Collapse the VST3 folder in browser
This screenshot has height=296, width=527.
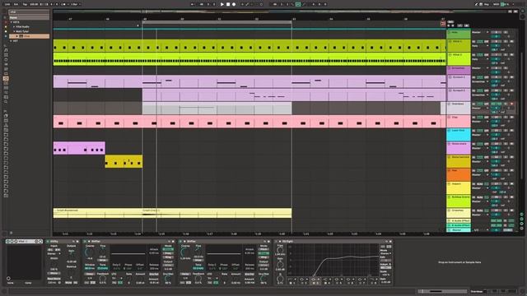click(x=12, y=22)
